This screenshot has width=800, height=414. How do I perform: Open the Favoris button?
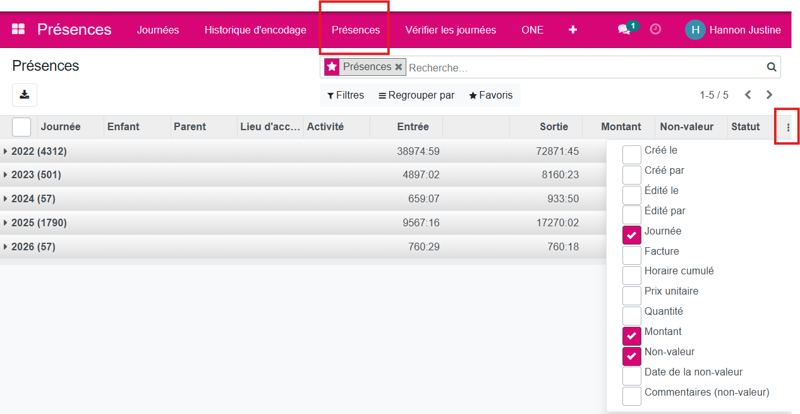point(490,95)
